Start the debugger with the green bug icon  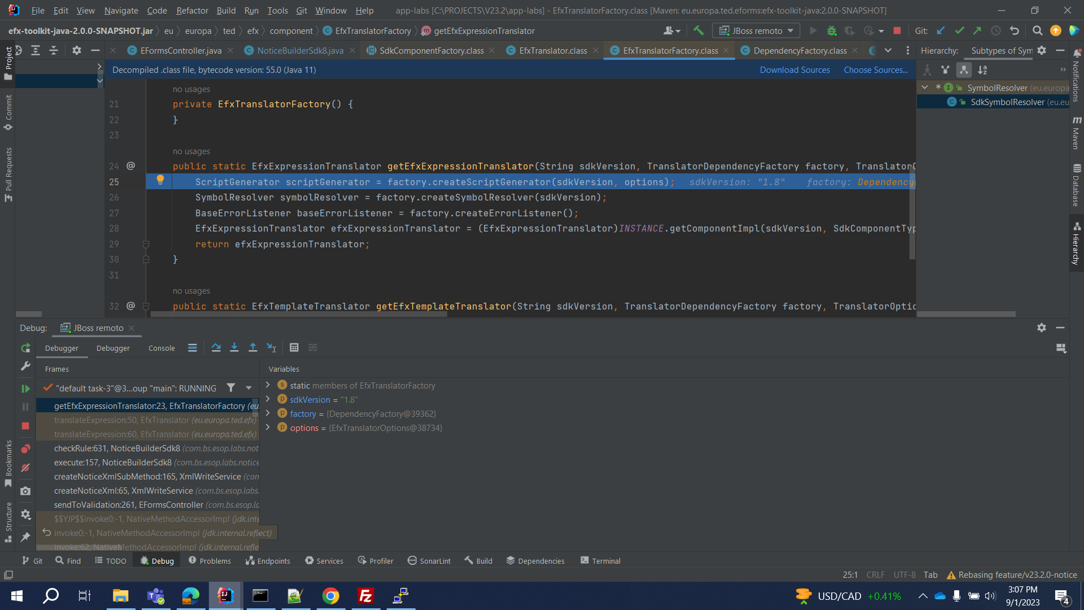tap(831, 30)
